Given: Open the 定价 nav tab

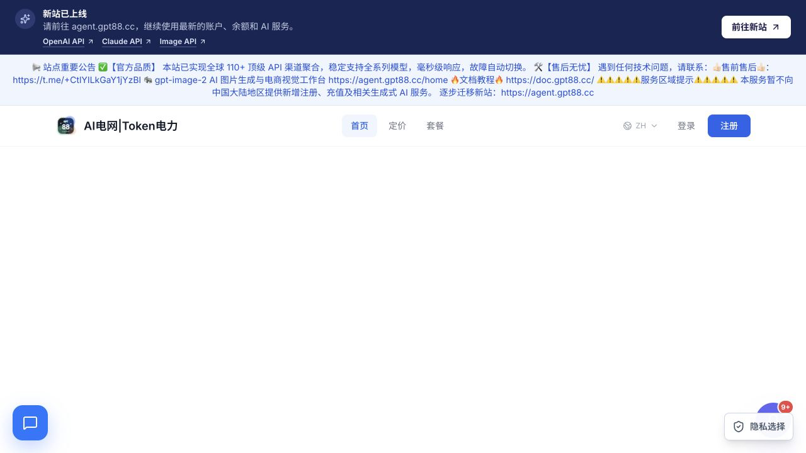Looking at the screenshot, I should [x=397, y=126].
